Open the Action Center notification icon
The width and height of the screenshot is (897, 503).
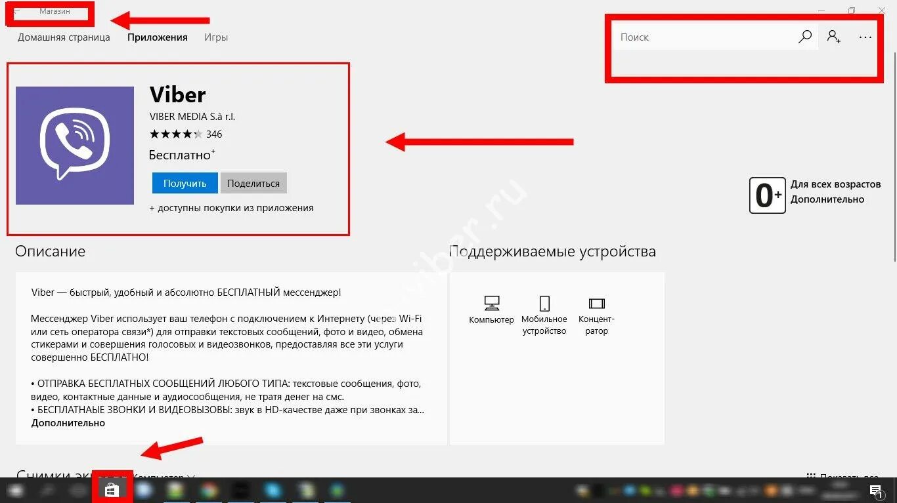point(876,491)
